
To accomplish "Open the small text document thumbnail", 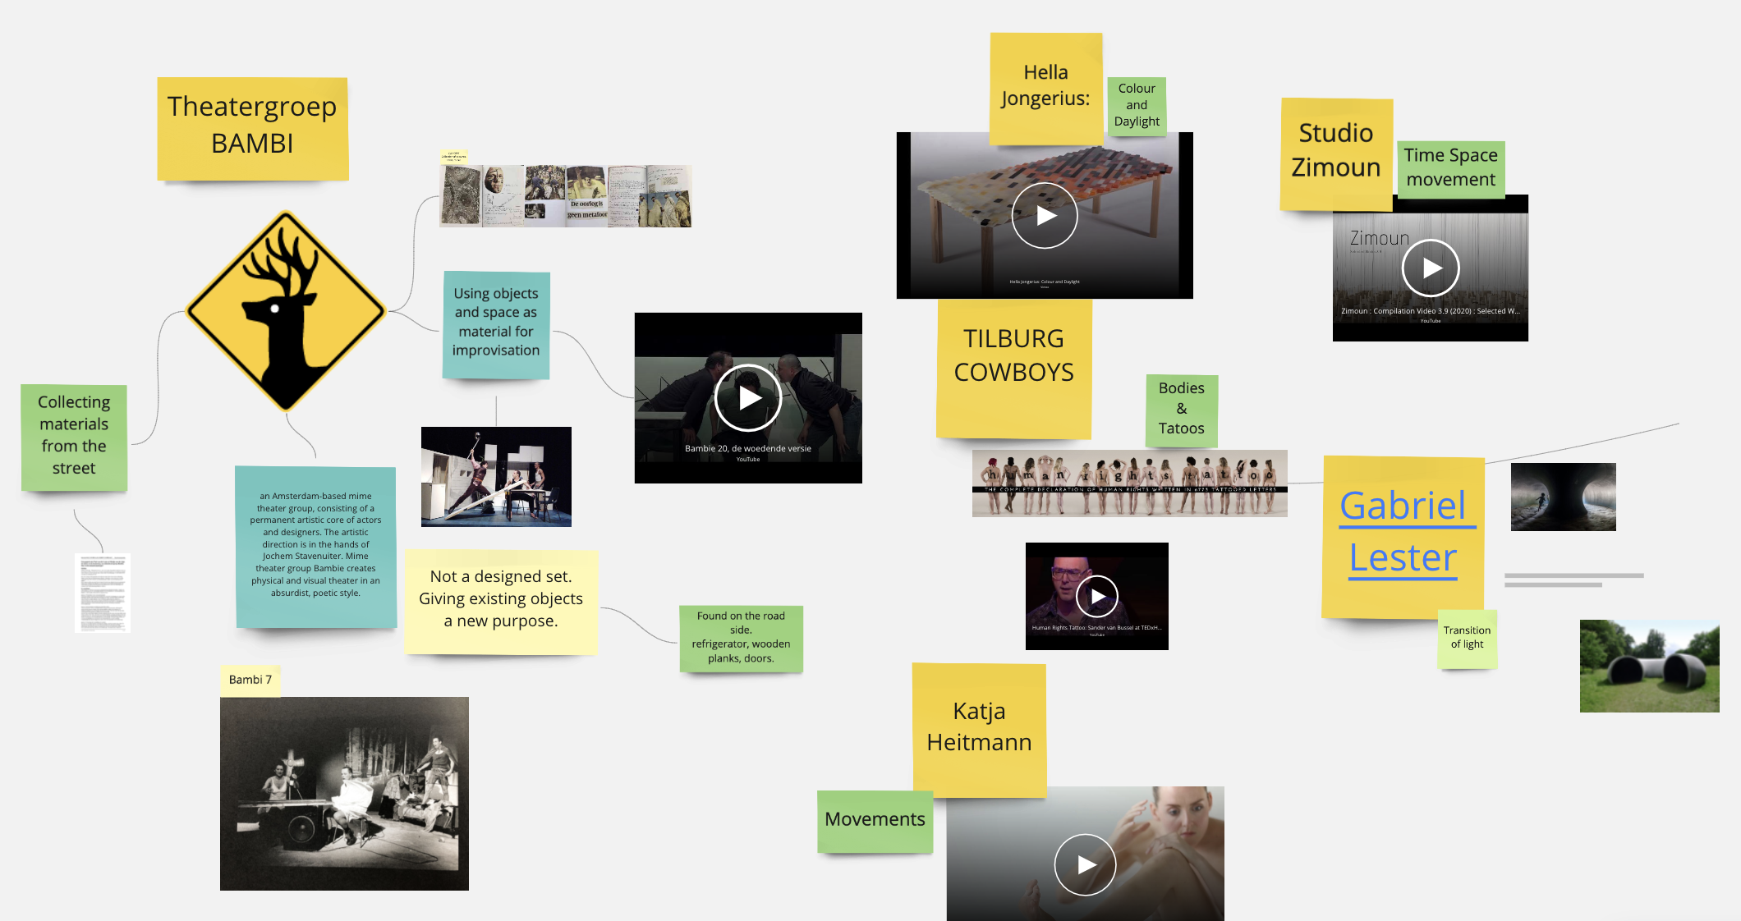I will click(x=103, y=592).
